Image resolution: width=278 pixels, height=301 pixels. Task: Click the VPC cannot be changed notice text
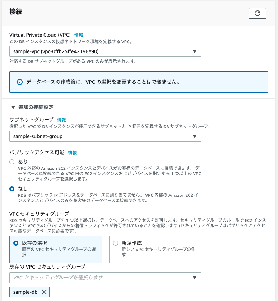103,82
